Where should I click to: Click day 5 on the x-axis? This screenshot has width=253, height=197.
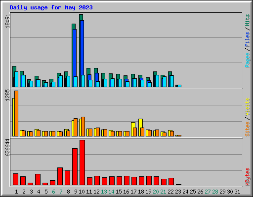pyautogui.click(x=46, y=192)
